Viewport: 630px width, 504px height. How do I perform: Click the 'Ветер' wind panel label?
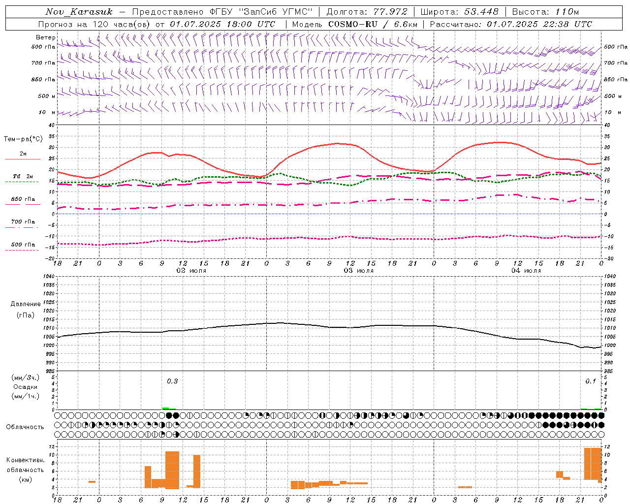tap(46, 37)
